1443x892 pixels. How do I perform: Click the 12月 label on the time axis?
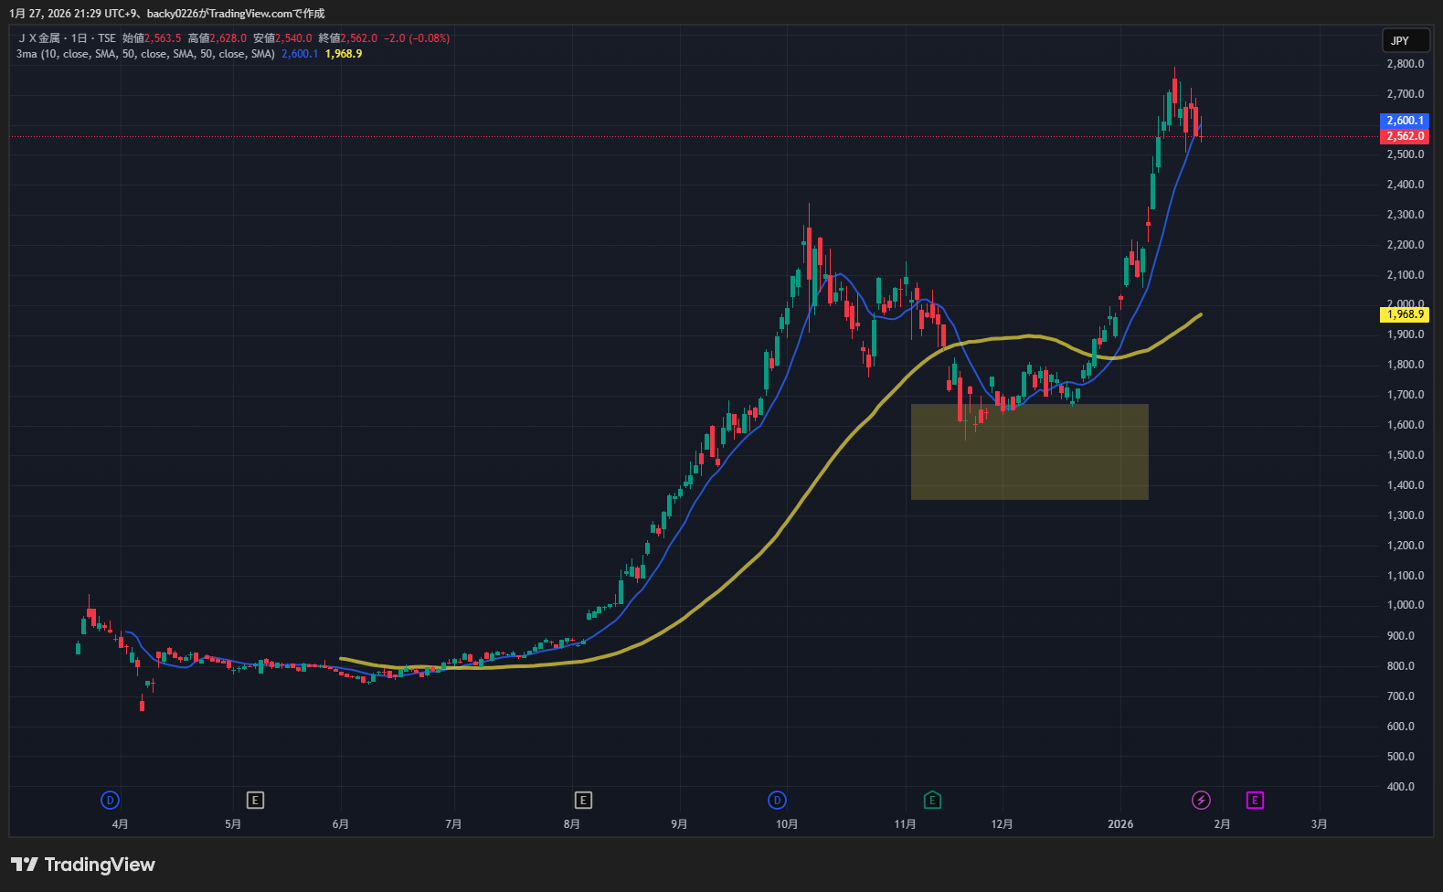click(x=1002, y=824)
